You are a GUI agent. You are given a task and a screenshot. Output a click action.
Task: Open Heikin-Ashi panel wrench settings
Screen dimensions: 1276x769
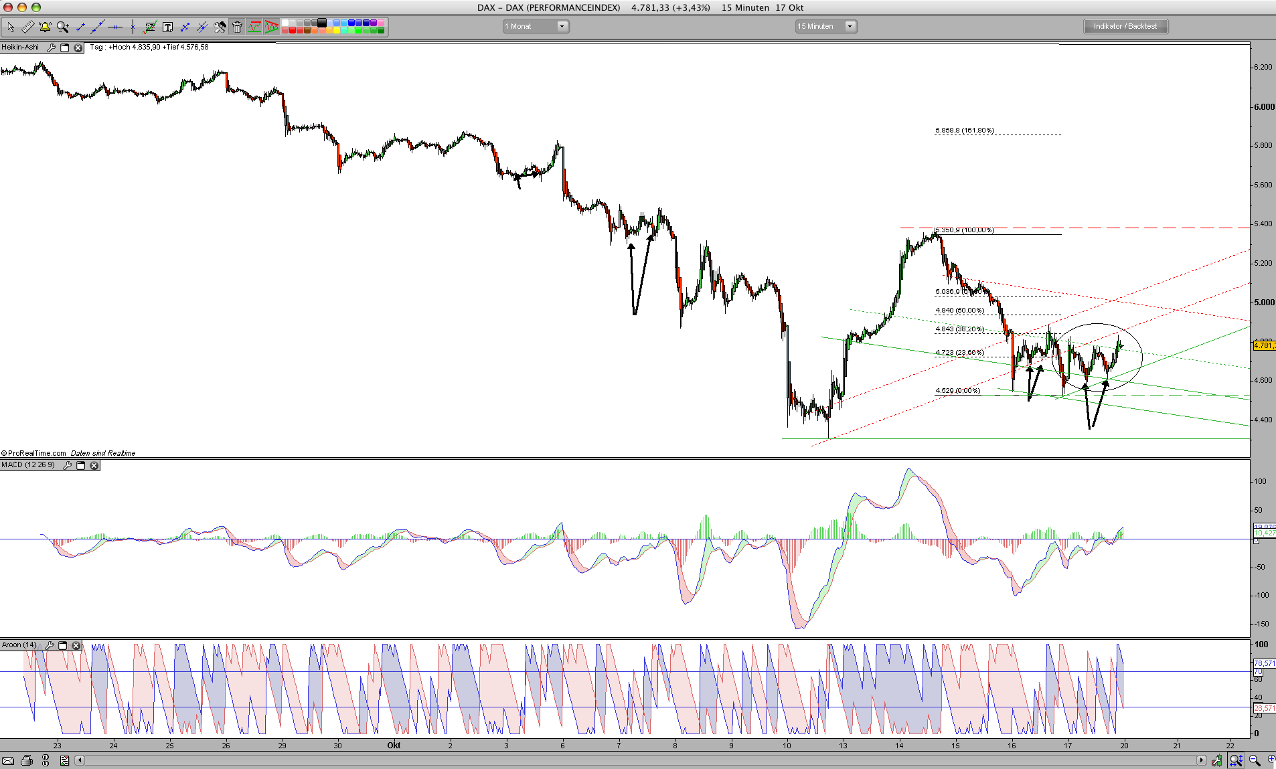click(x=52, y=48)
